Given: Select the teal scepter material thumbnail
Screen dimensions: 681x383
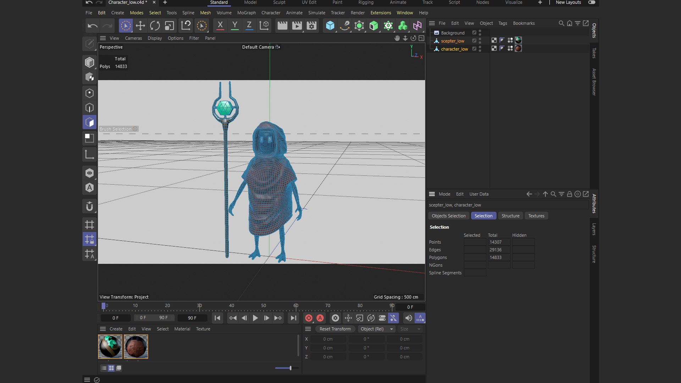Looking at the screenshot, I should (110, 346).
